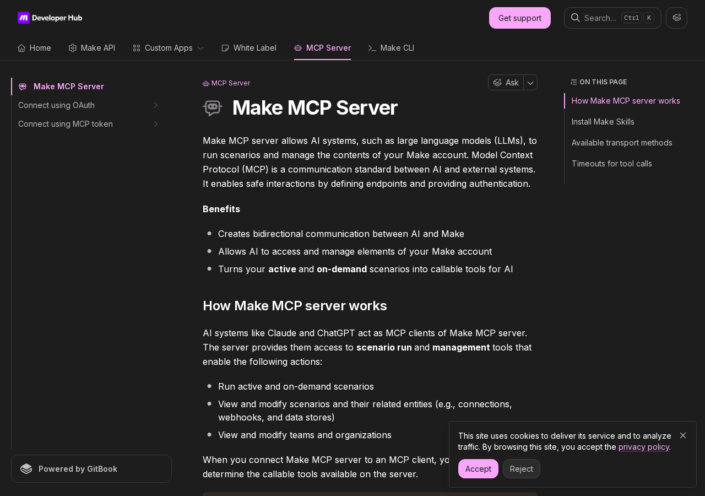Click the Ctrl K shortcut hint
This screenshot has width=705, height=496.
point(638,18)
